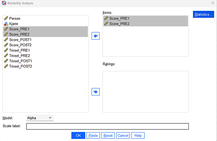Select Person in the variable list
This screenshot has height=141, width=217.
pos(46,18)
